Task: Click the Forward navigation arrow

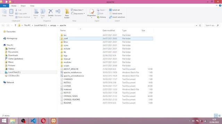Action: tap(8, 25)
